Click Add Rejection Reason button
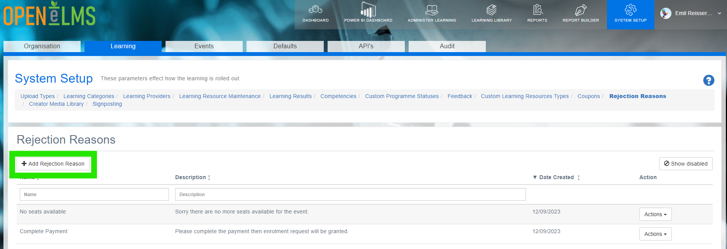 pyautogui.click(x=53, y=164)
